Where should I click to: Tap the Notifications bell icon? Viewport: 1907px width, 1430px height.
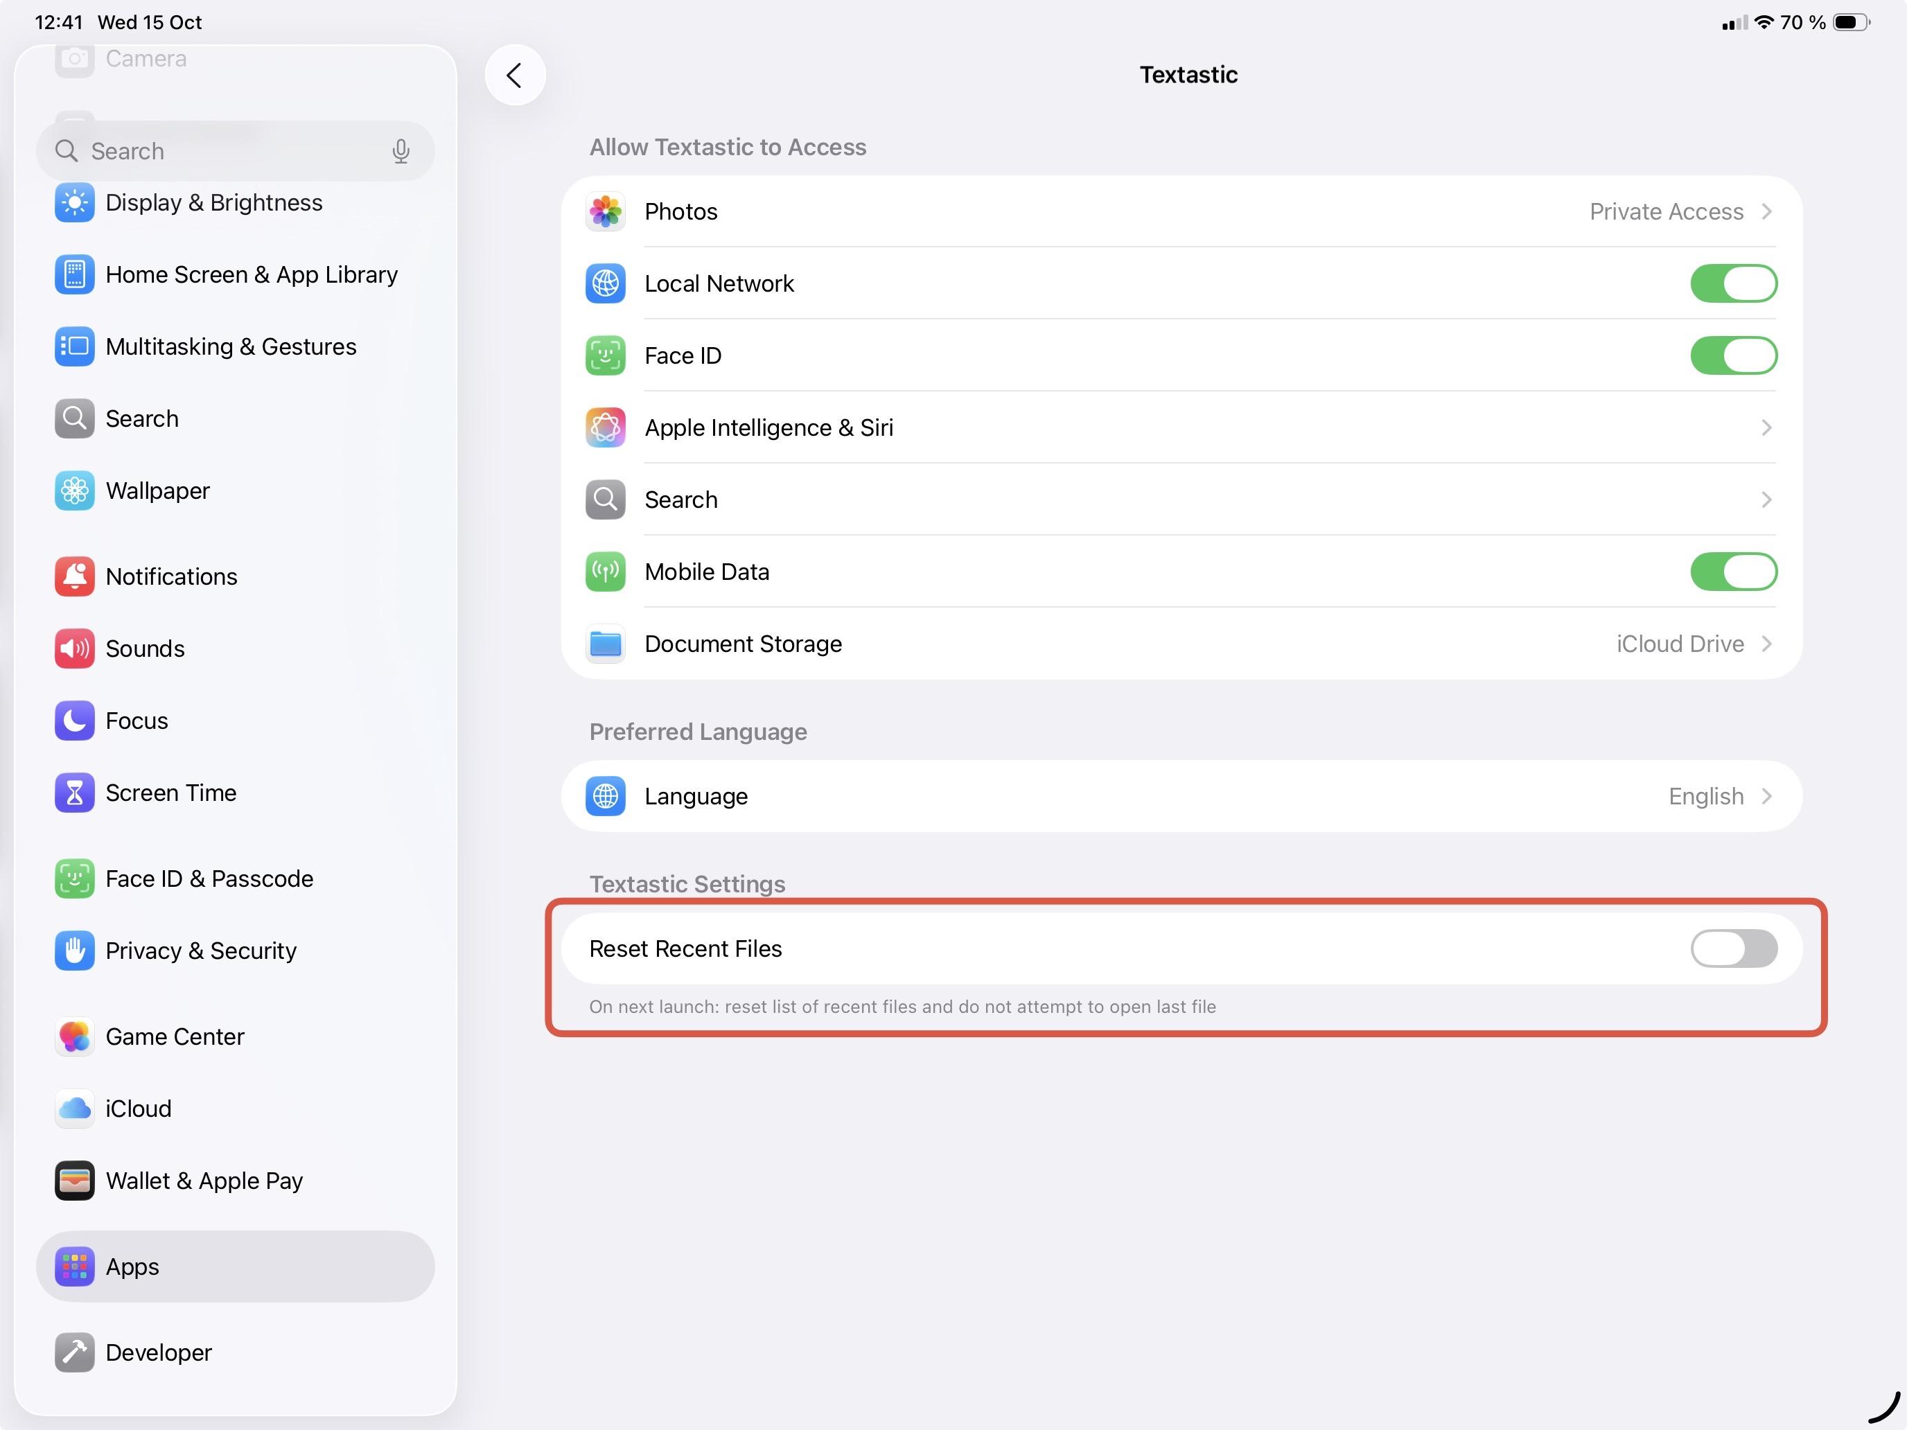[x=74, y=576]
